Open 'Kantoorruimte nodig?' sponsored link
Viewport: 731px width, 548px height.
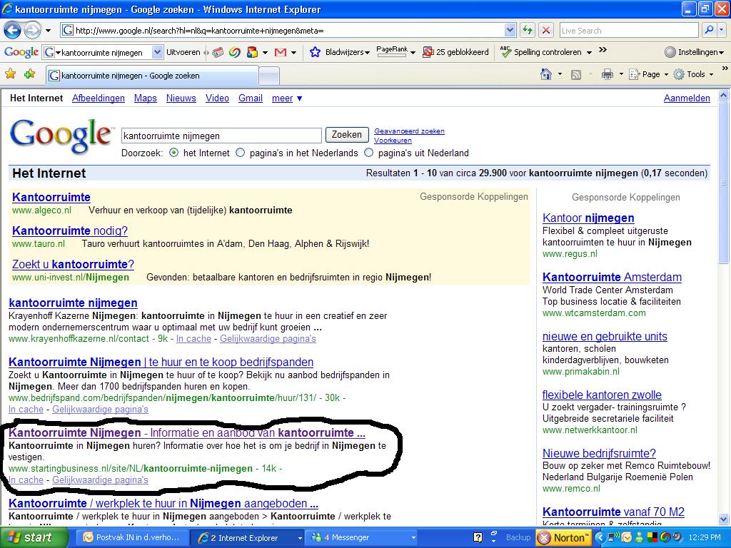pyautogui.click(x=70, y=230)
